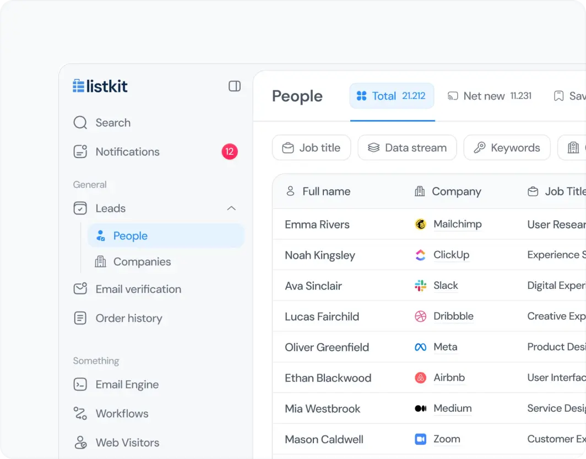Click the Leads checkbox icon
Viewport: 586px width, 459px height.
click(80, 209)
